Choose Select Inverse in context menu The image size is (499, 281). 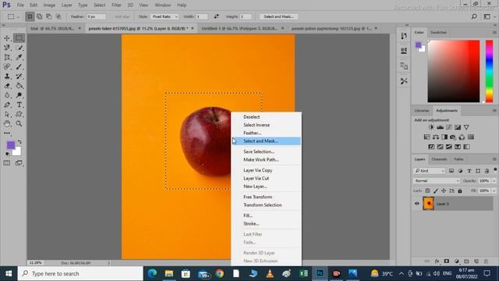[x=267, y=125]
